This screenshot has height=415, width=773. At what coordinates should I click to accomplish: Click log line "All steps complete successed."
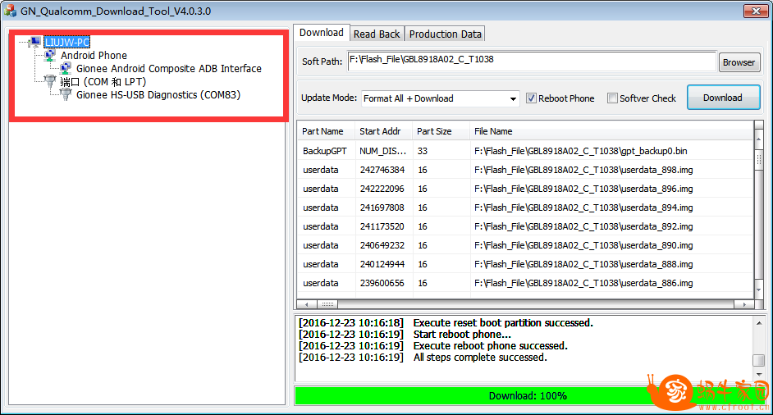click(x=480, y=358)
